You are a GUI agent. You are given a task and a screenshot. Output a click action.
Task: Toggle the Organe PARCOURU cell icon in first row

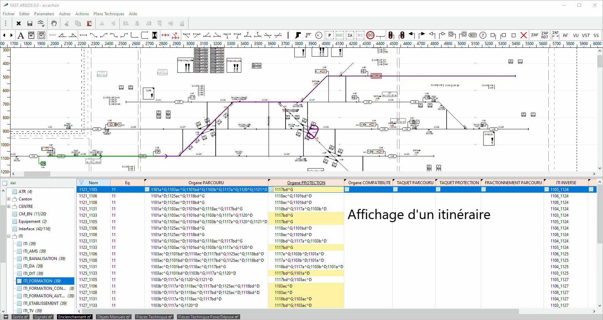click(147, 190)
